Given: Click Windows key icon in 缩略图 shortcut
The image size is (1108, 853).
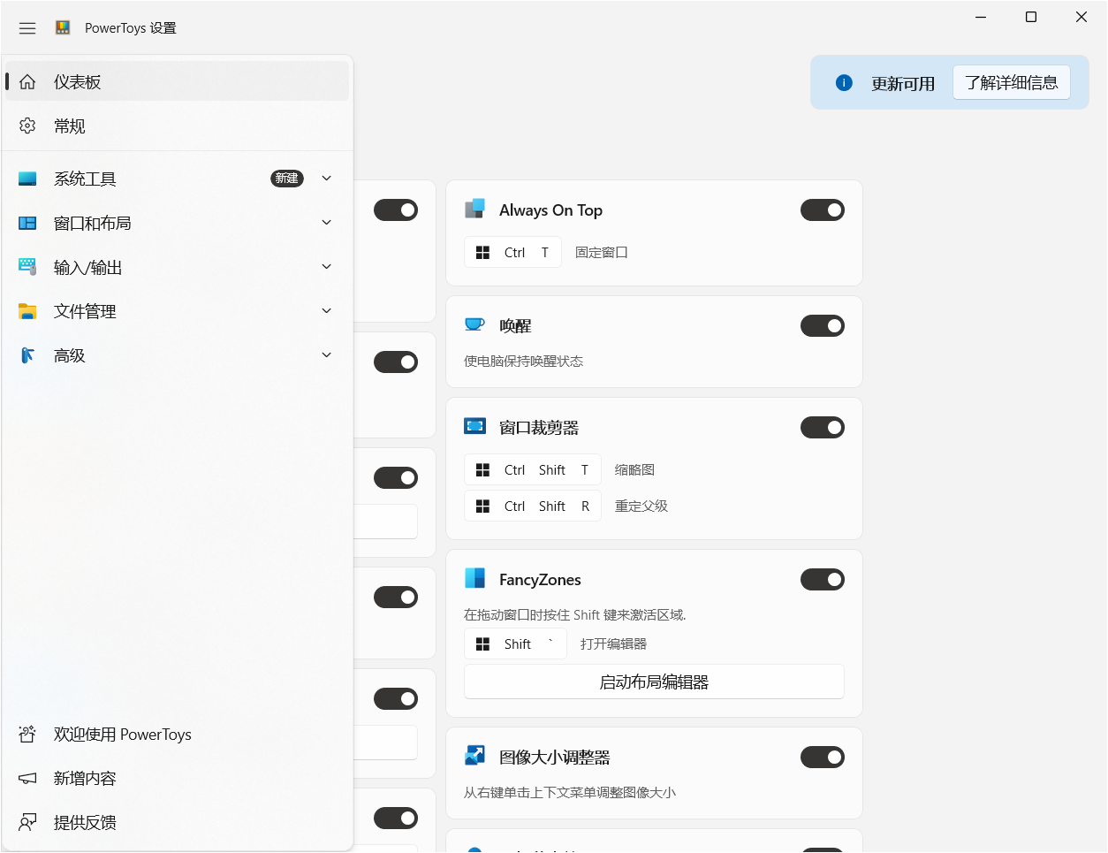Looking at the screenshot, I should (482, 470).
